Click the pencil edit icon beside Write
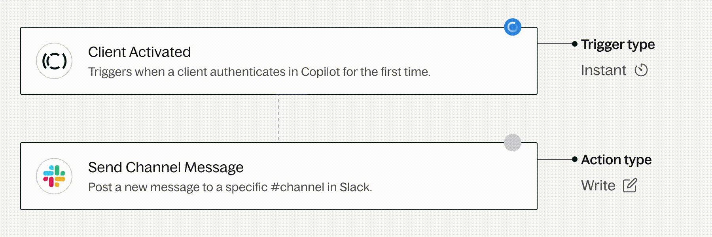 [x=630, y=186]
